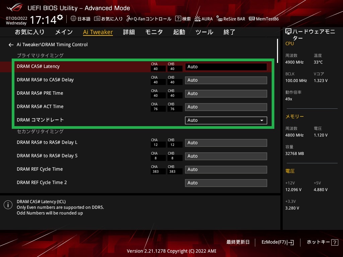Open Q-Fanコントロール

[152, 19]
